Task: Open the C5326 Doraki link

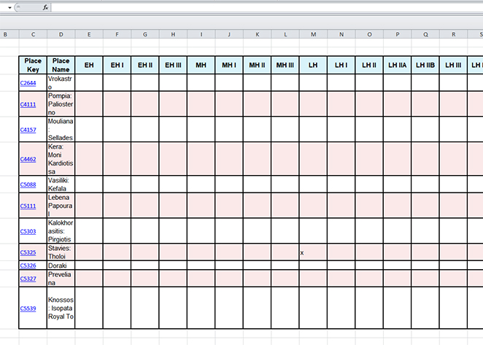Action: (x=28, y=265)
